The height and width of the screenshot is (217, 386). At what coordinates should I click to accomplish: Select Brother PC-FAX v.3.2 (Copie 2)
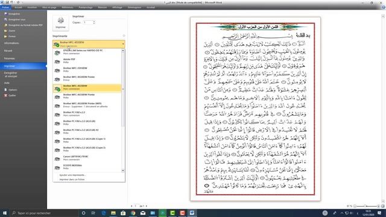click(x=87, y=149)
